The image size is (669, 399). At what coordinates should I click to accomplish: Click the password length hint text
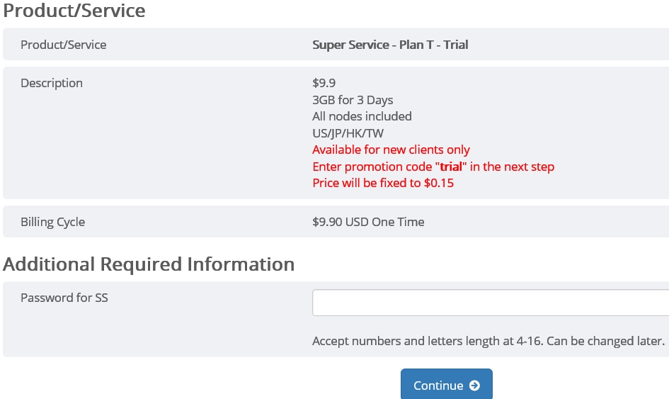point(488,341)
